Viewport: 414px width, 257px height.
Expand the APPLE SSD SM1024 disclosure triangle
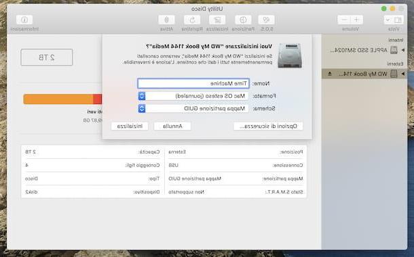click(x=403, y=50)
